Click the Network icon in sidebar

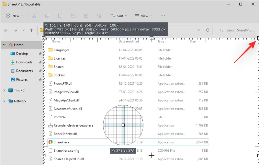tap(10, 101)
